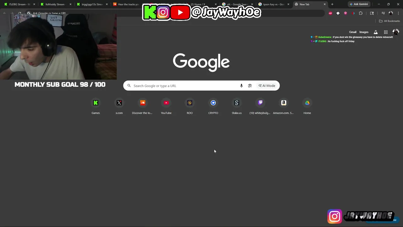403x227 pixels.
Task: Open the AdBlock Plus extension
Action: pos(330,13)
